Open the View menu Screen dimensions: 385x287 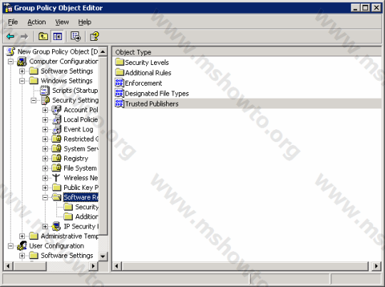point(62,22)
